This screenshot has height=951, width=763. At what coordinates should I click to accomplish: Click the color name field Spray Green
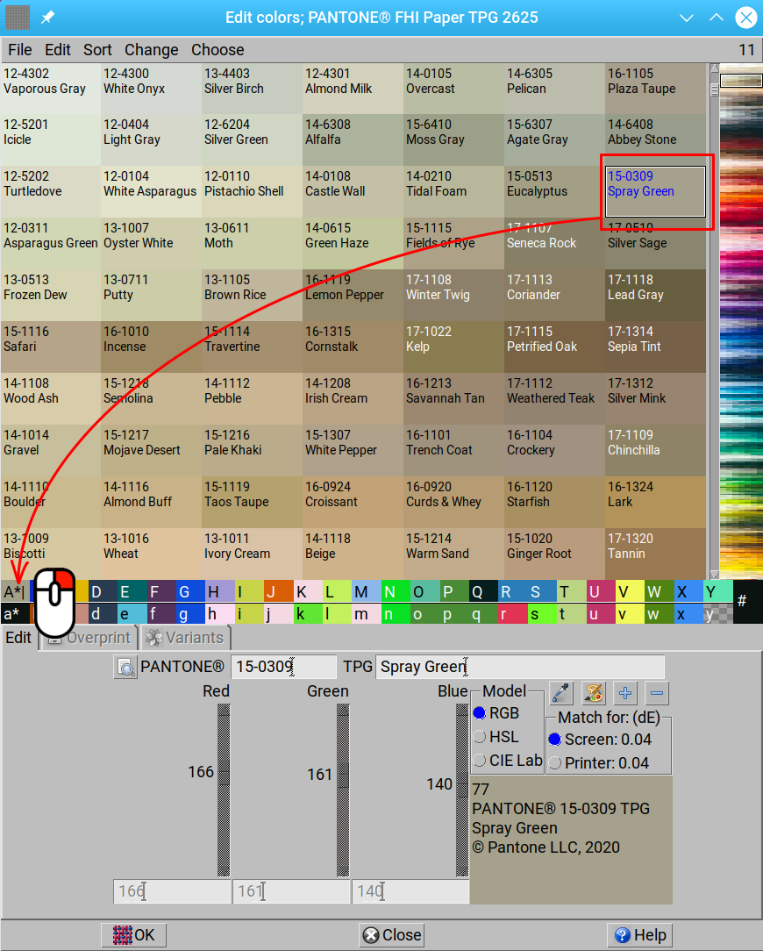520,667
